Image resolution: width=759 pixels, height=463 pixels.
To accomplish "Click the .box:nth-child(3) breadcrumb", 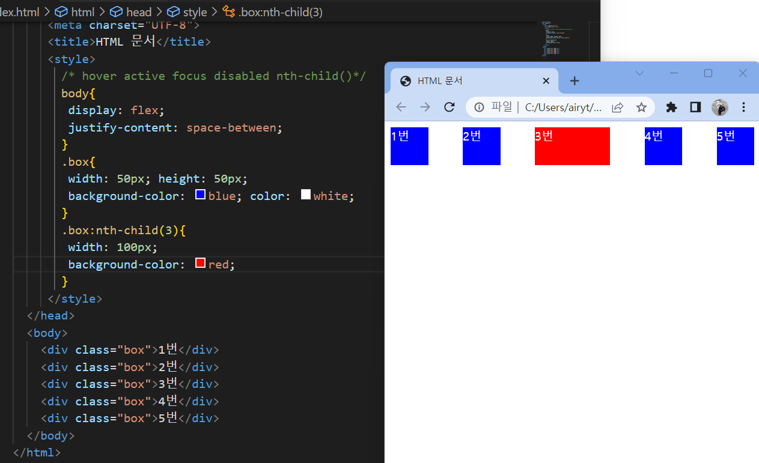I will [x=272, y=12].
